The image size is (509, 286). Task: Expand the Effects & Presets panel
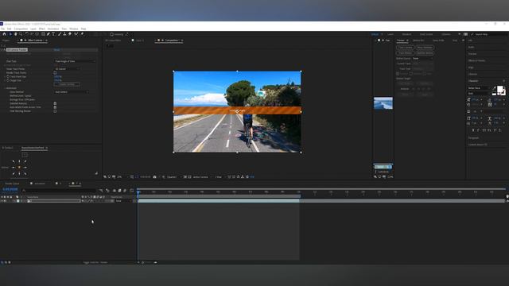476,60
